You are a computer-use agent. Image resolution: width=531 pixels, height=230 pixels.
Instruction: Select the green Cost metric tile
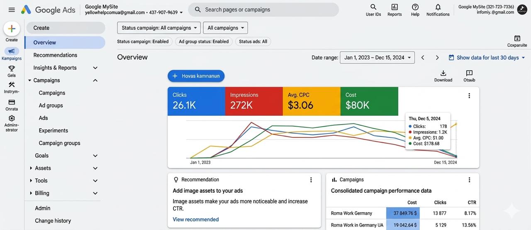coord(369,101)
